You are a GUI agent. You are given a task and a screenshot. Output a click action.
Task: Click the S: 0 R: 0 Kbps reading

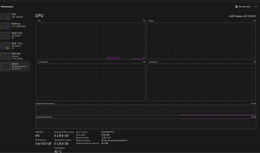(17, 59)
